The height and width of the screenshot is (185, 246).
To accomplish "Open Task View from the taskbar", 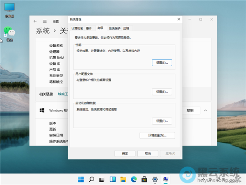I will [x=102, y=179].
